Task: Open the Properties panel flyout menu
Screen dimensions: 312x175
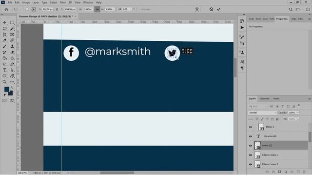Action: tap(309, 19)
